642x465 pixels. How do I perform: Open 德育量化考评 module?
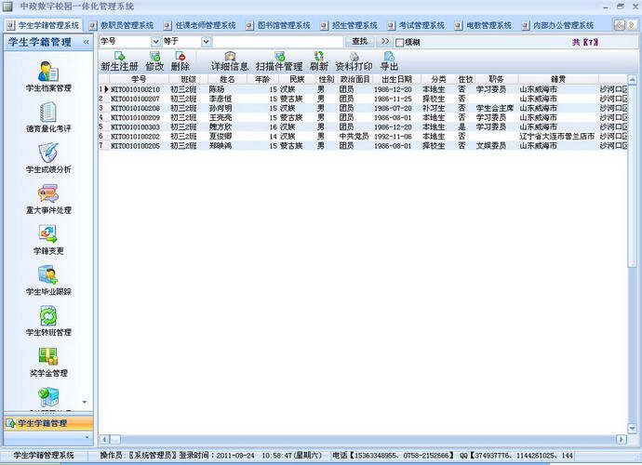[48, 117]
